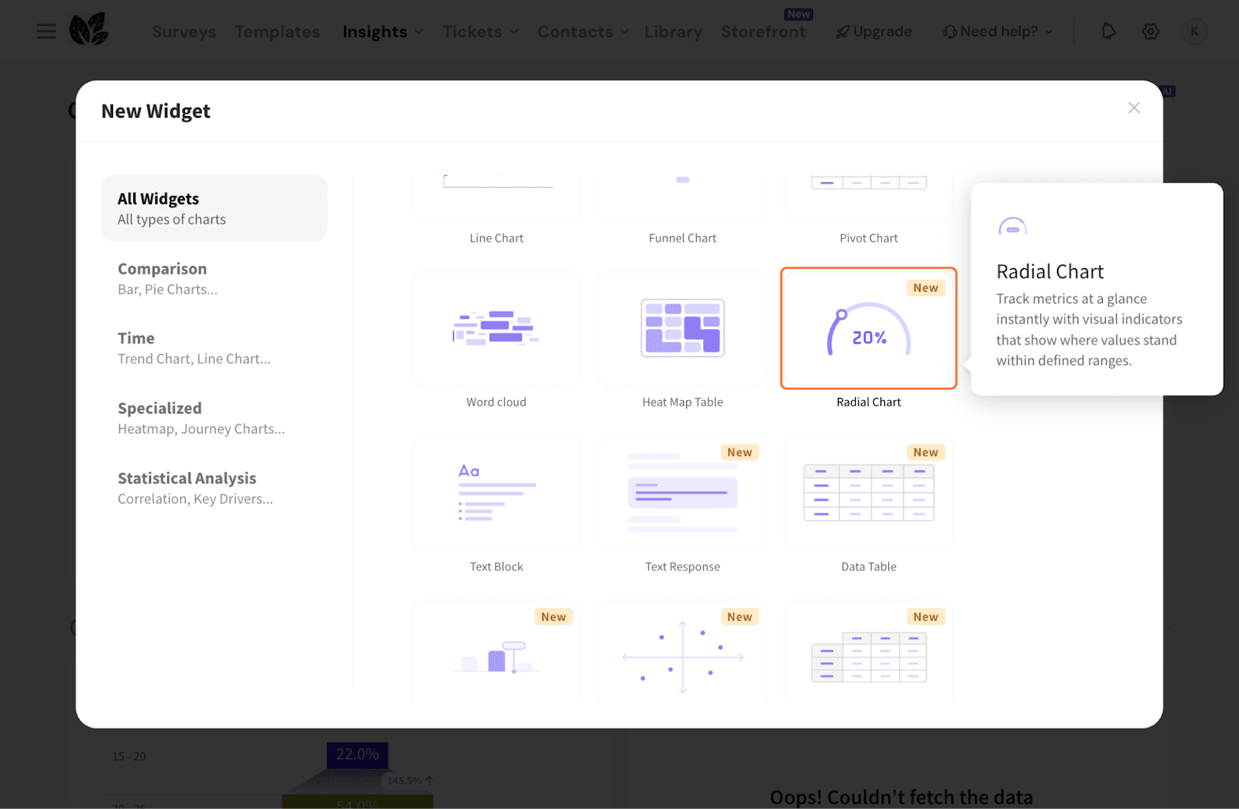Choose the Data Table widget
The image size is (1239, 809).
868,493
